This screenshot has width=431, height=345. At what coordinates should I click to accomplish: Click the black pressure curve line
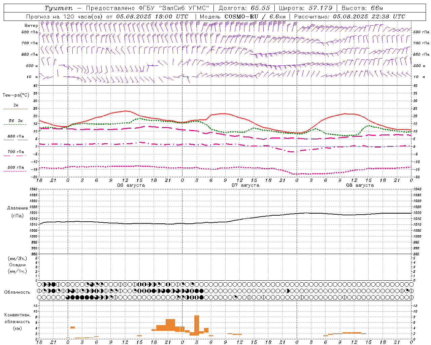click(226, 222)
